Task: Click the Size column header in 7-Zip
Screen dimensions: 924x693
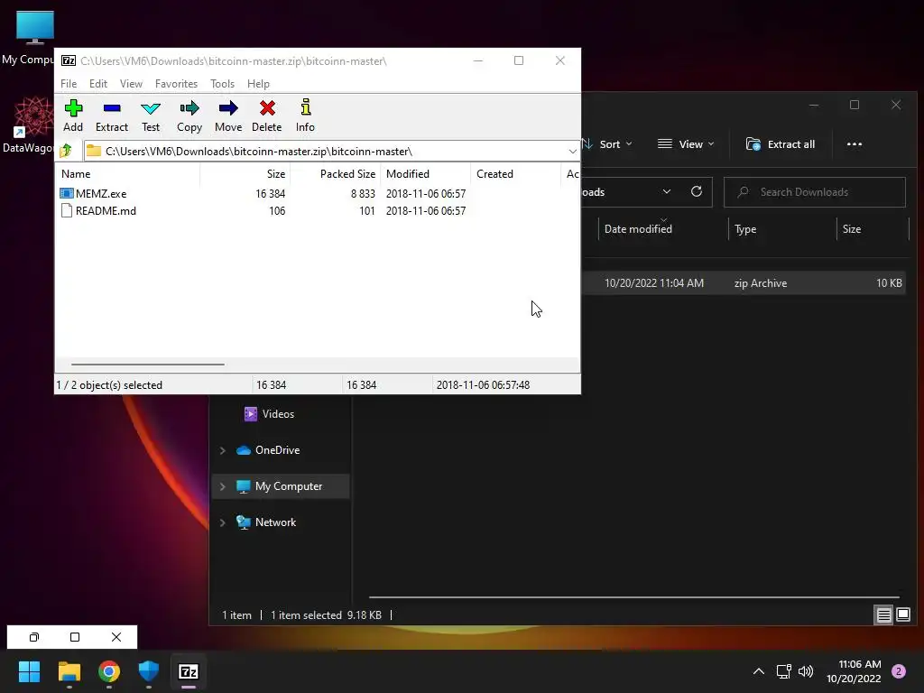Action: coord(245,174)
